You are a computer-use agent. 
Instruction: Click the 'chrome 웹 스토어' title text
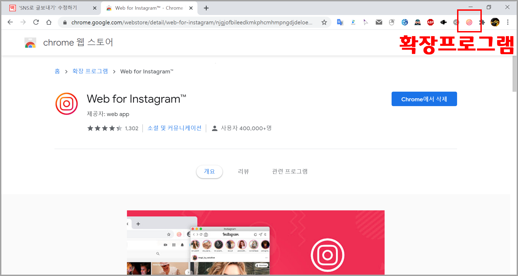pos(78,42)
